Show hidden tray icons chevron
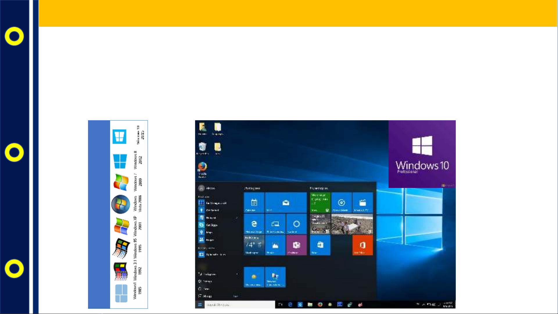Screen dimensions: 558x314 [x=424, y=304]
